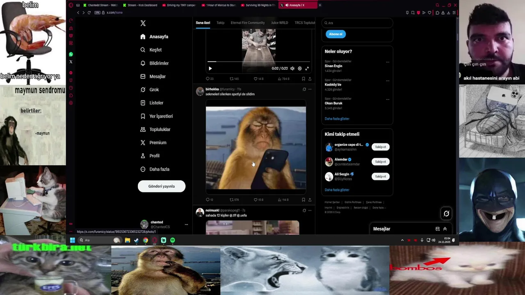Reload the page in the browser
525x295 pixels.
click(89, 13)
